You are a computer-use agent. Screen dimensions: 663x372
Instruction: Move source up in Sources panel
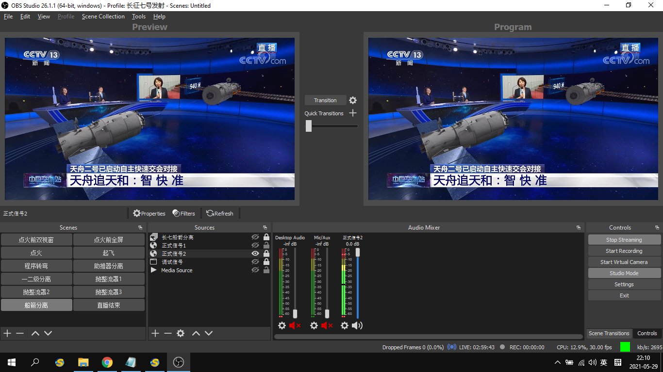coord(196,333)
